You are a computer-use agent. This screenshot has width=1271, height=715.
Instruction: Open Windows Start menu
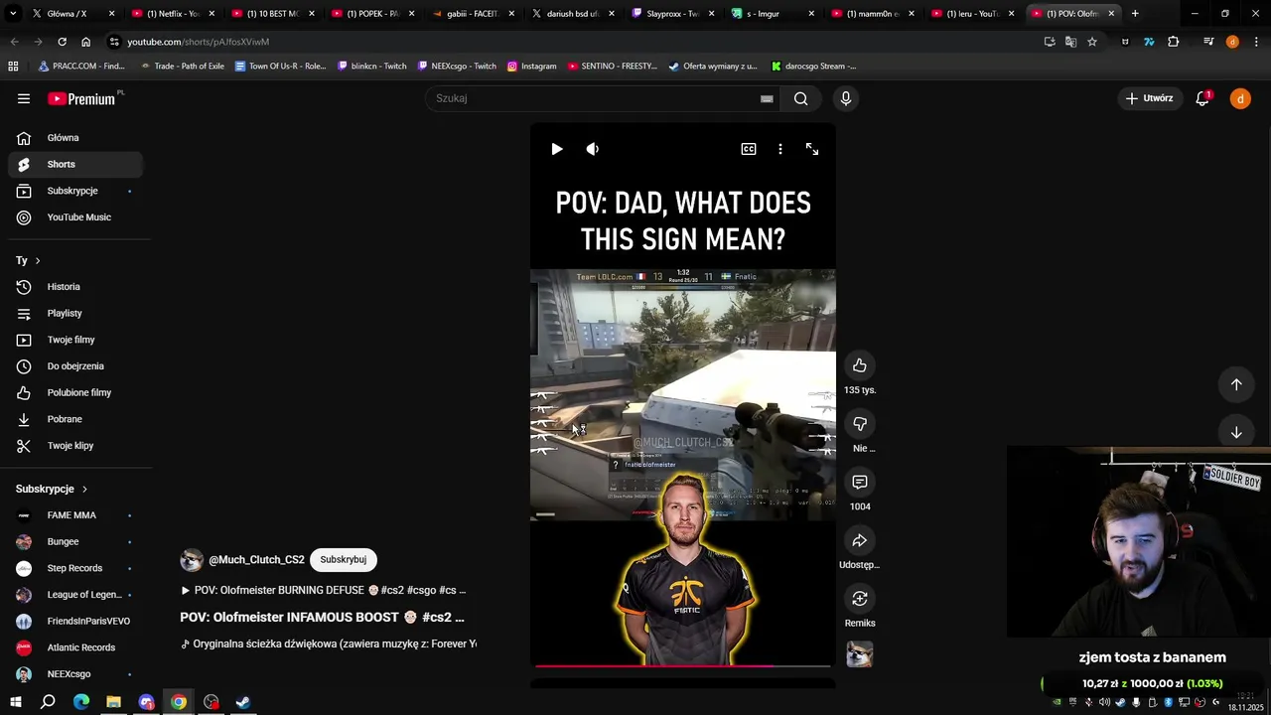[x=16, y=702]
